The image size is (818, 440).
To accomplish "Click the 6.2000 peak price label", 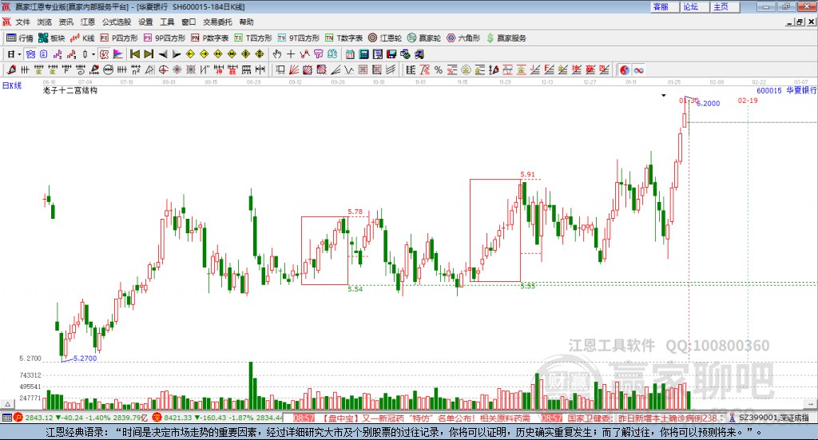I will click(x=708, y=103).
